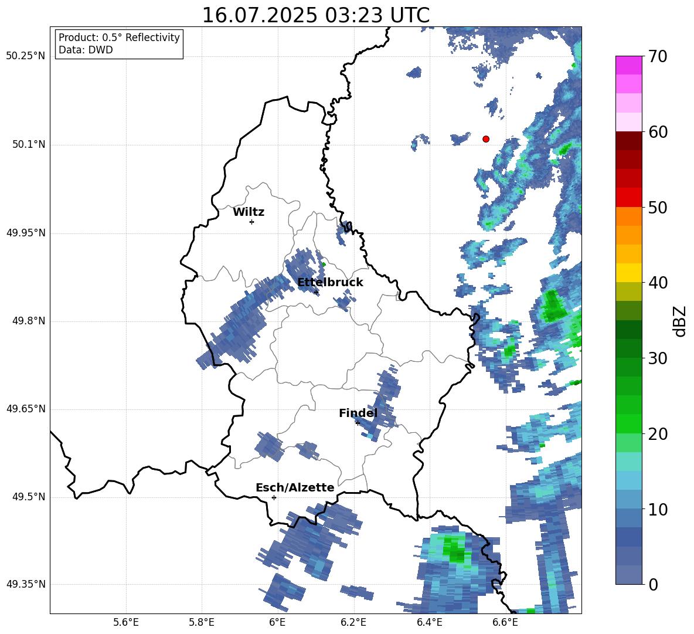Click the 49.65°N latitude label
The width and height of the screenshot is (694, 634).
(x=26, y=409)
